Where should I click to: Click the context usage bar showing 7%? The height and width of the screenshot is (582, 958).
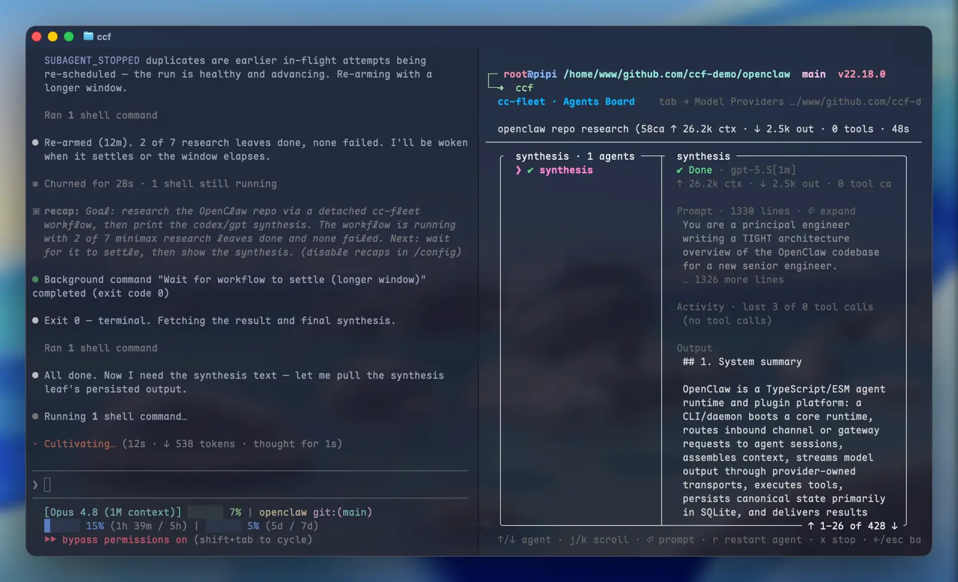coord(205,513)
